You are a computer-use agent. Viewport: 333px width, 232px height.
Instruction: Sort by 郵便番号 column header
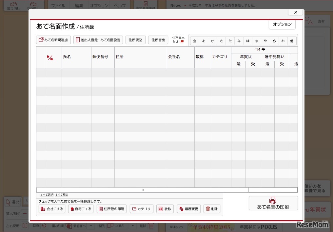pos(103,58)
